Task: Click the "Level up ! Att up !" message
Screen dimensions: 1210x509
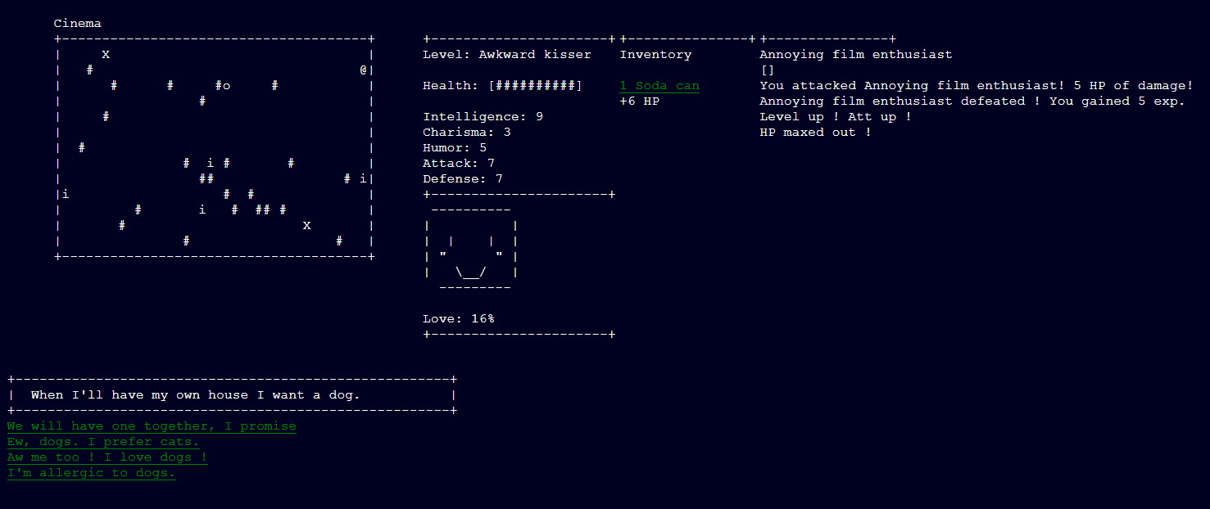Action: tap(836, 117)
